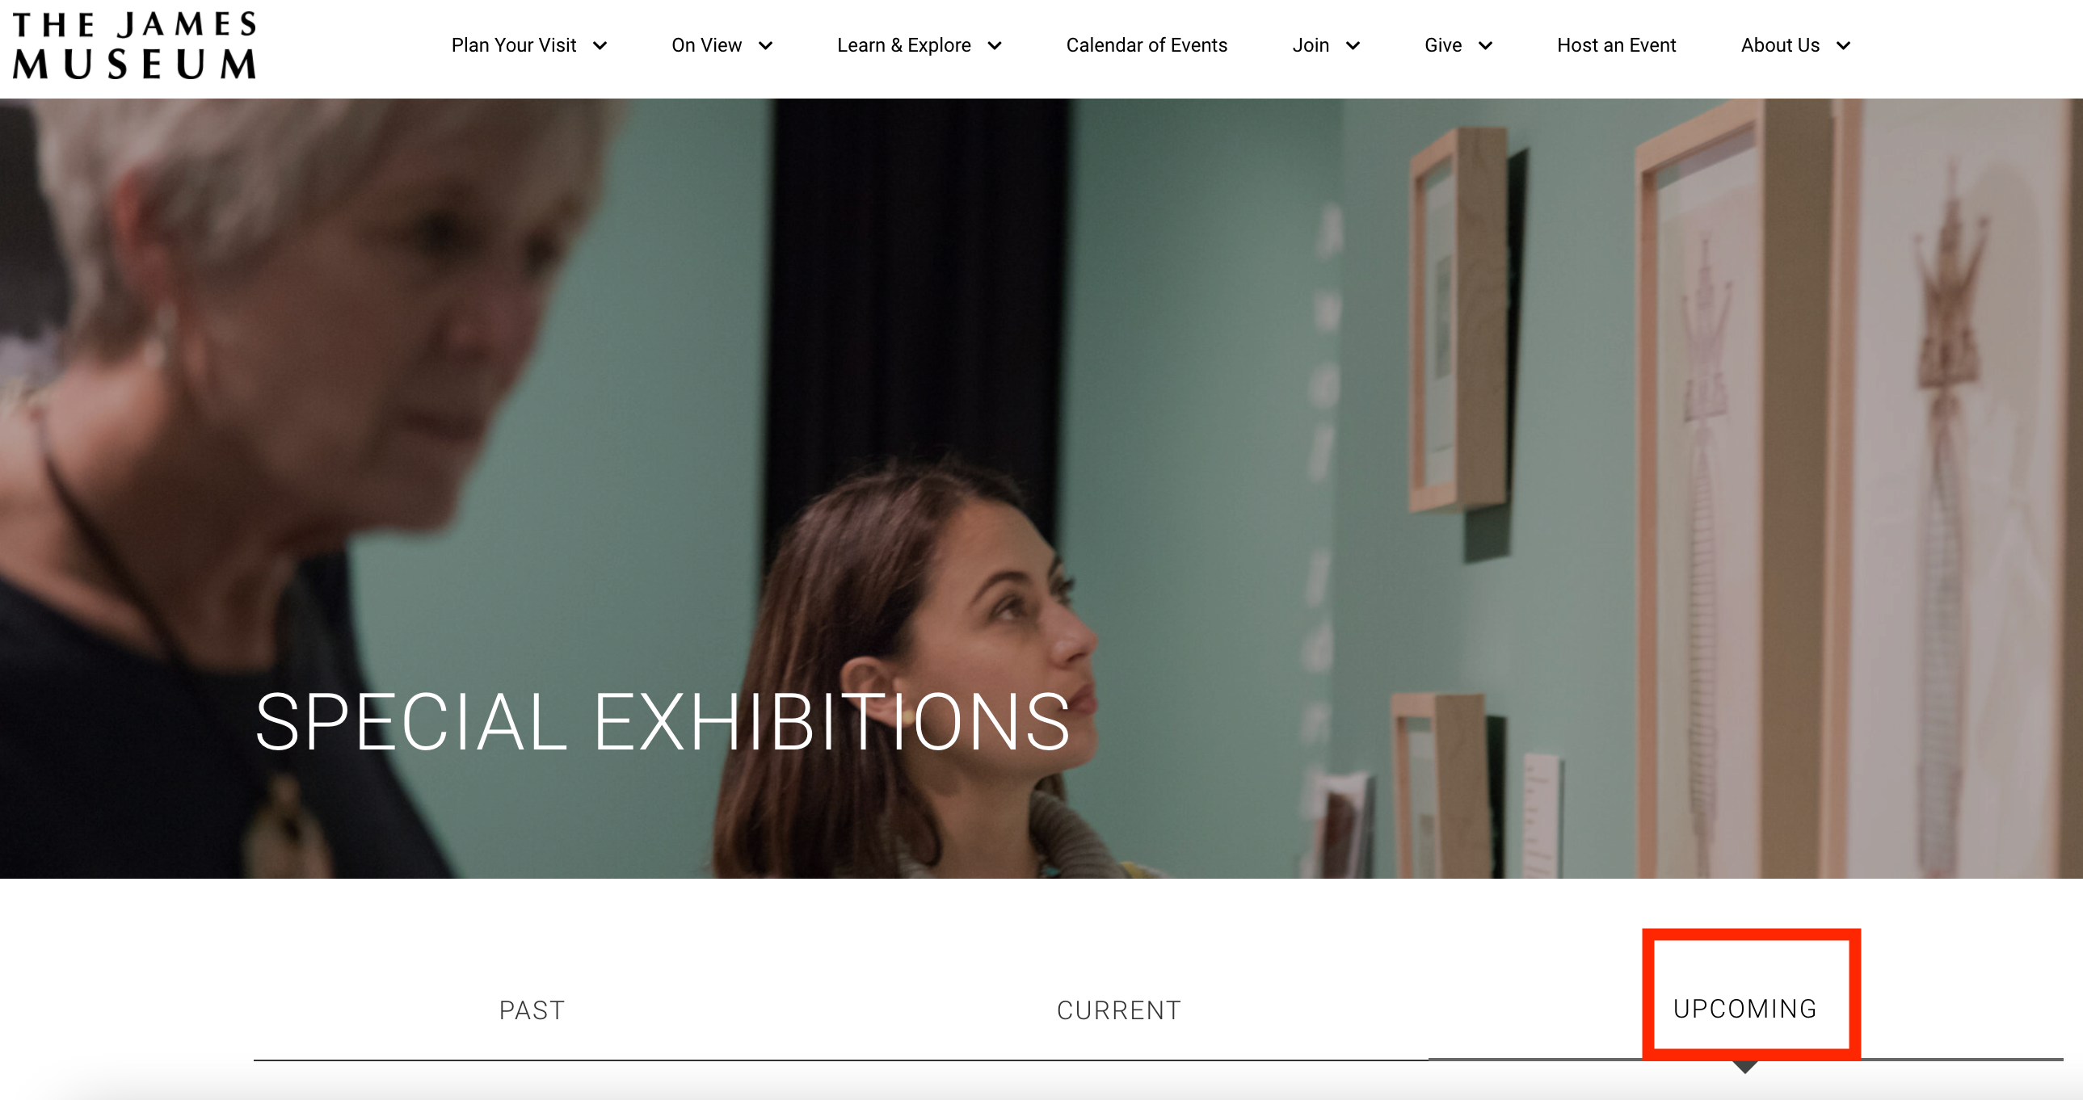This screenshot has width=2083, height=1100.
Task: Expand the On View chevron arrow
Action: [765, 46]
